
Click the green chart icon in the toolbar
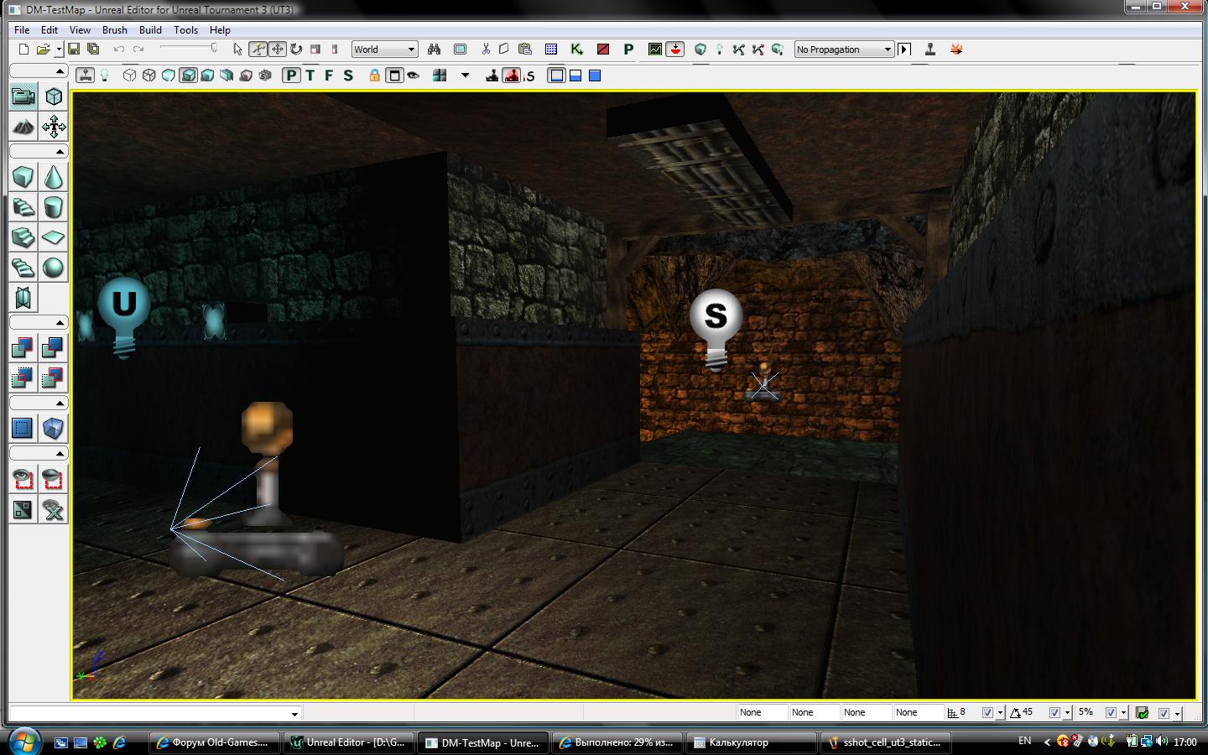pyautogui.click(x=654, y=49)
